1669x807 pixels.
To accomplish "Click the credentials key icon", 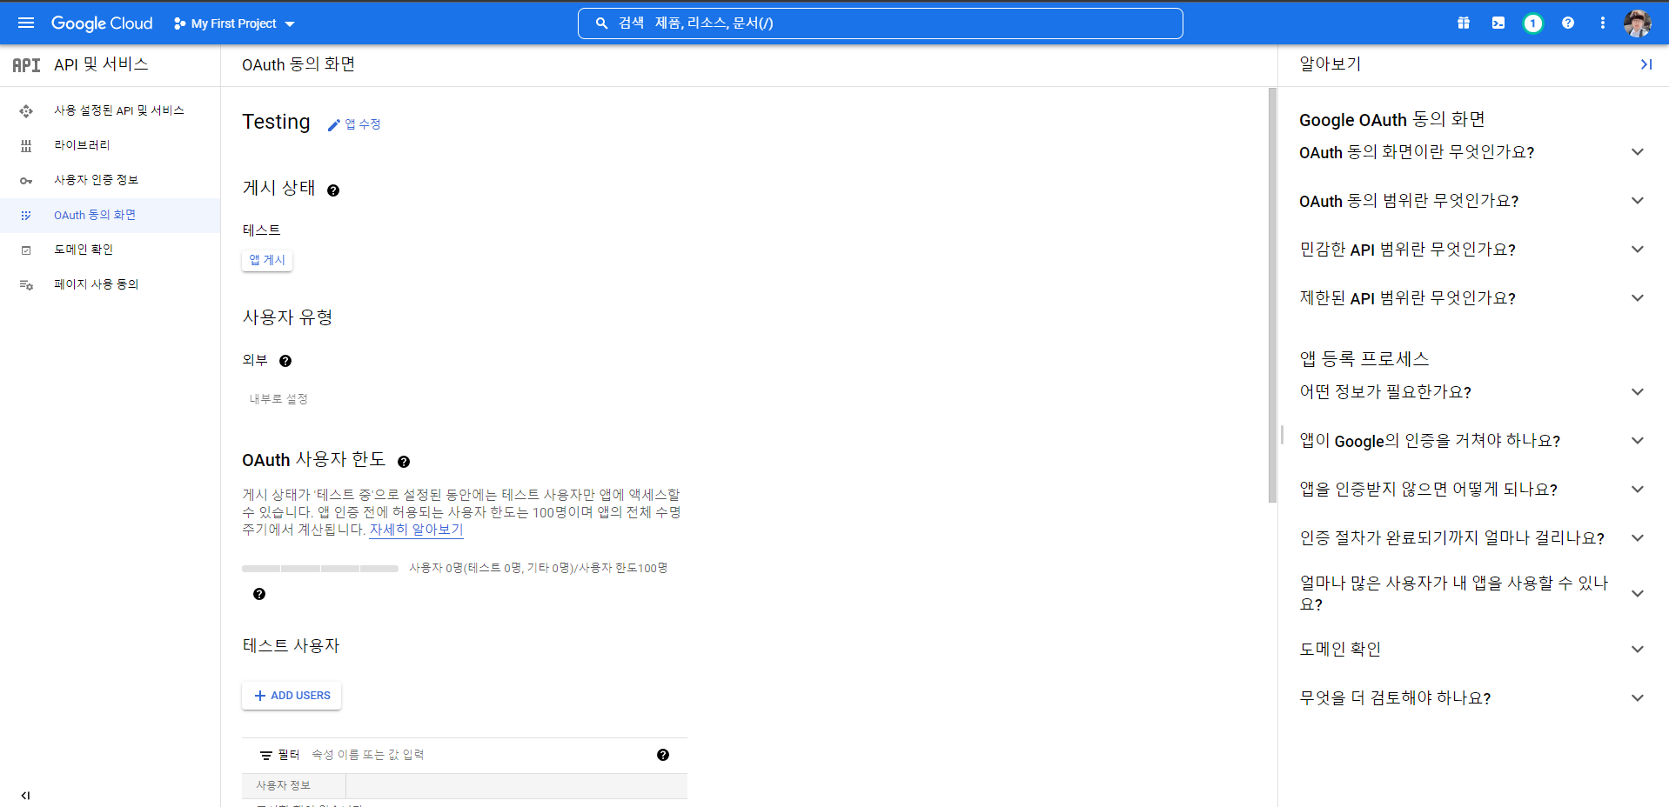I will click(x=26, y=181).
